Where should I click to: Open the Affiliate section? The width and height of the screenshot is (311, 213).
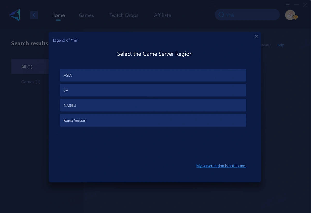click(162, 15)
